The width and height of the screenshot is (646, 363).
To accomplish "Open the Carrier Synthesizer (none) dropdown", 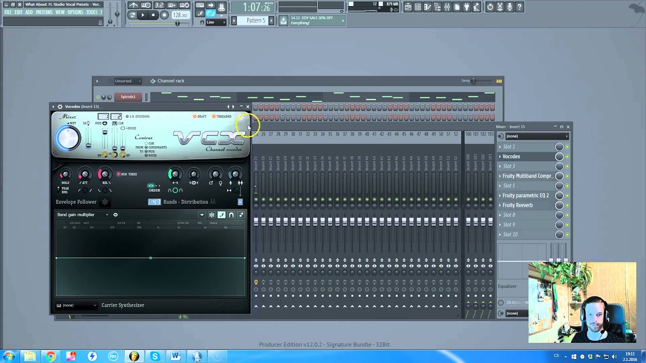I will pos(77,305).
